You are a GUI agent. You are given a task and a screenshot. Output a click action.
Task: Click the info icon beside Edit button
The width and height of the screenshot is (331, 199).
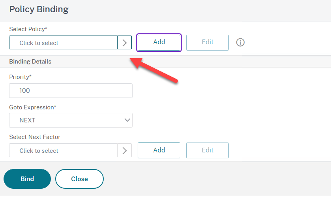(240, 43)
